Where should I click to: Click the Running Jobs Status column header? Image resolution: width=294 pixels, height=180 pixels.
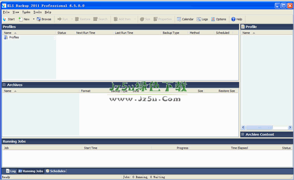pos(270,148)
